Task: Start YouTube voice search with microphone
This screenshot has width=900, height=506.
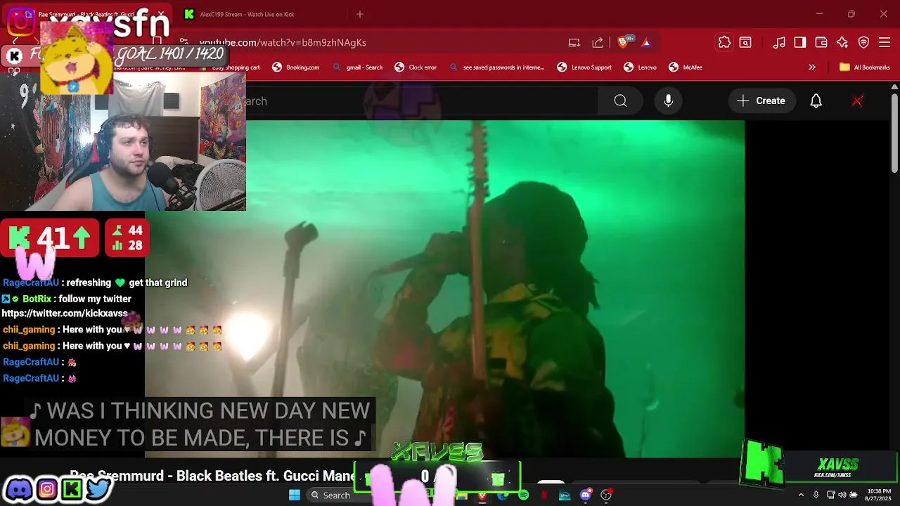Action: point(669,101)
